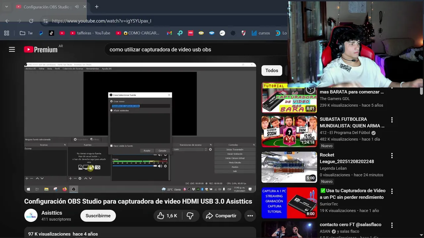Click the OBS icon on video taskbar
Screen dimensions: 424x238
click(x=74, y=189)
